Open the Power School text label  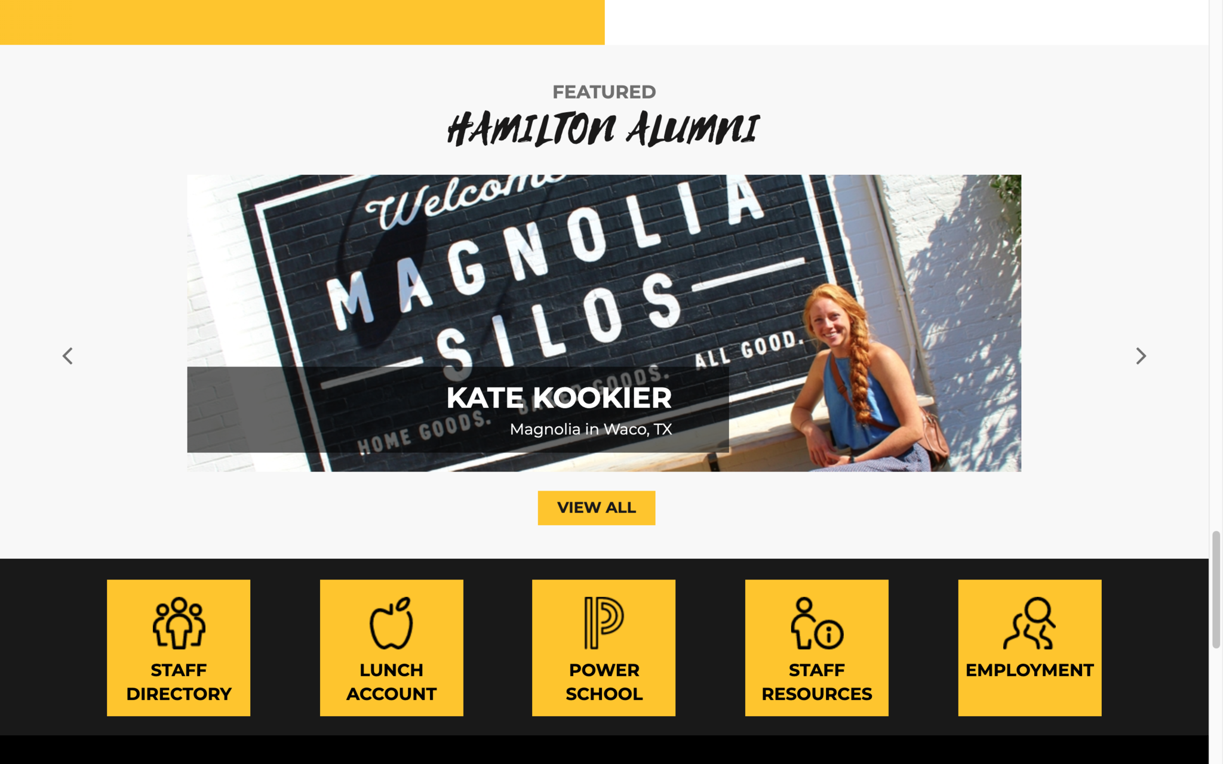click(604, 682)
